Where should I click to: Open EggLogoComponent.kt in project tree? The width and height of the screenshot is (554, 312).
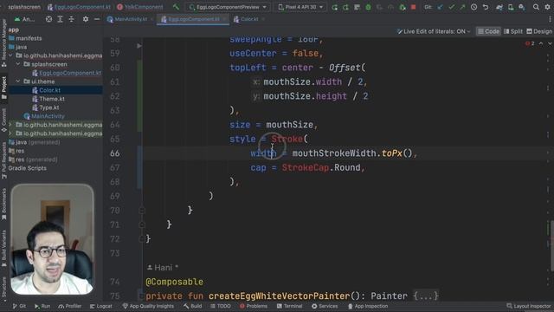(x=67, y=73)
